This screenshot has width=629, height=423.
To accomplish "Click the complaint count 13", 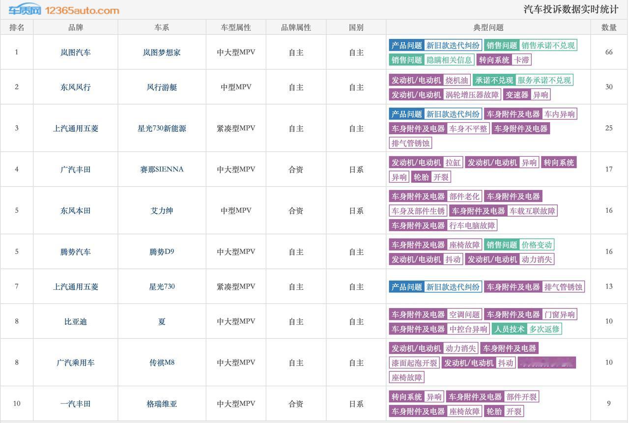I will point(609,287).
